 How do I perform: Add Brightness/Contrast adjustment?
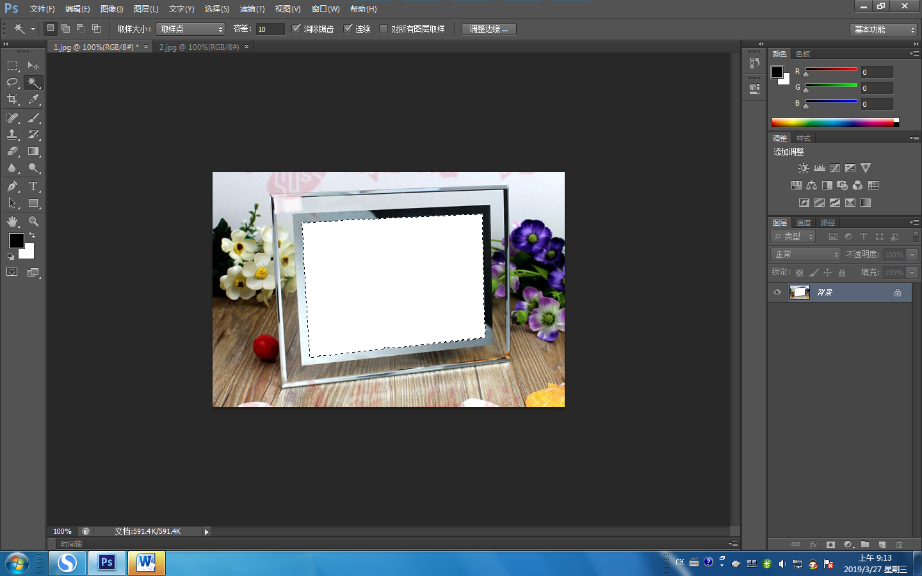804,168
